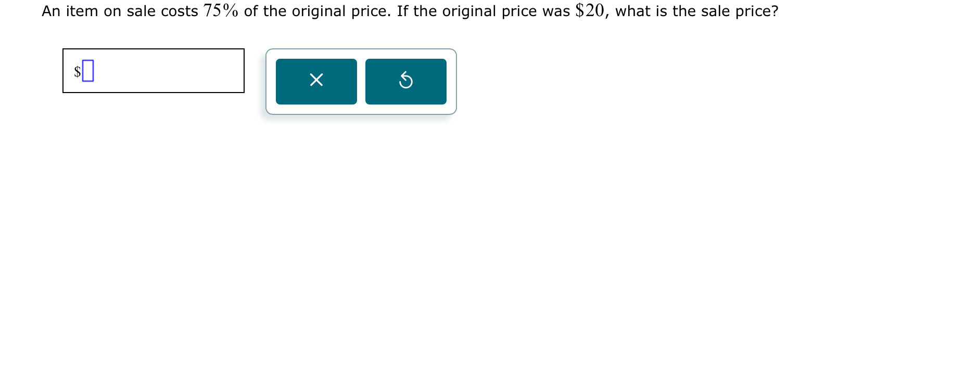Click the gap between the two teal buttons
Image resolution: width=953 pixels, height=378 pixels.
(x=361, y=82)
